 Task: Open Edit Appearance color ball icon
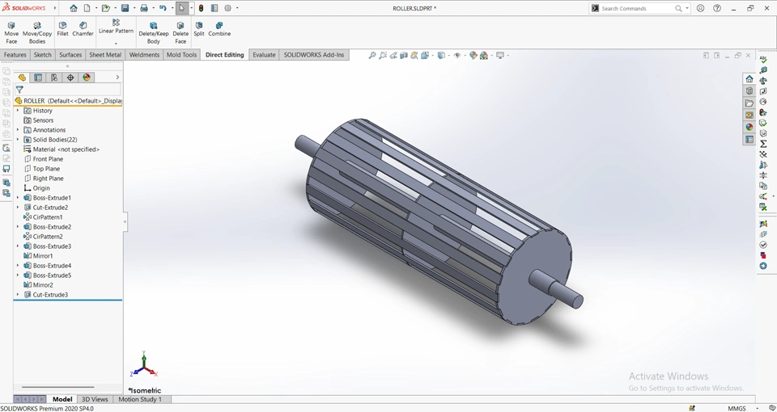click(x=473, y=56)
